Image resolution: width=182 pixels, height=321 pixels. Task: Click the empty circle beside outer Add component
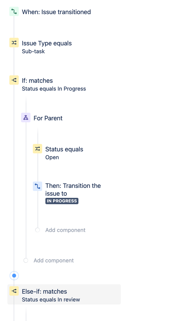[x=26, y=261]
